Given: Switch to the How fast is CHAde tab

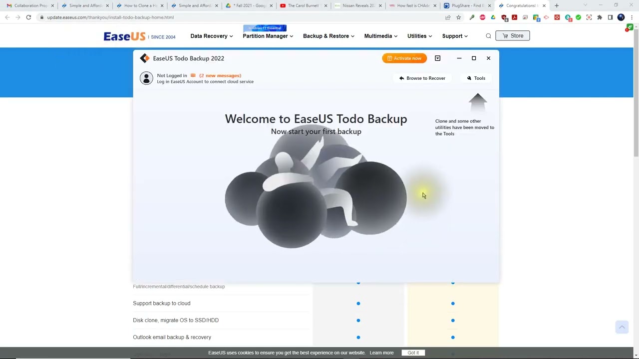Looking at the screenshot, I should (412, 5).
